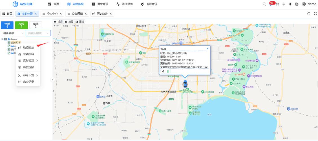Click the 长临河站 station marker on map
The height and width of the screenshot is (141, 318).
[289, 109]
